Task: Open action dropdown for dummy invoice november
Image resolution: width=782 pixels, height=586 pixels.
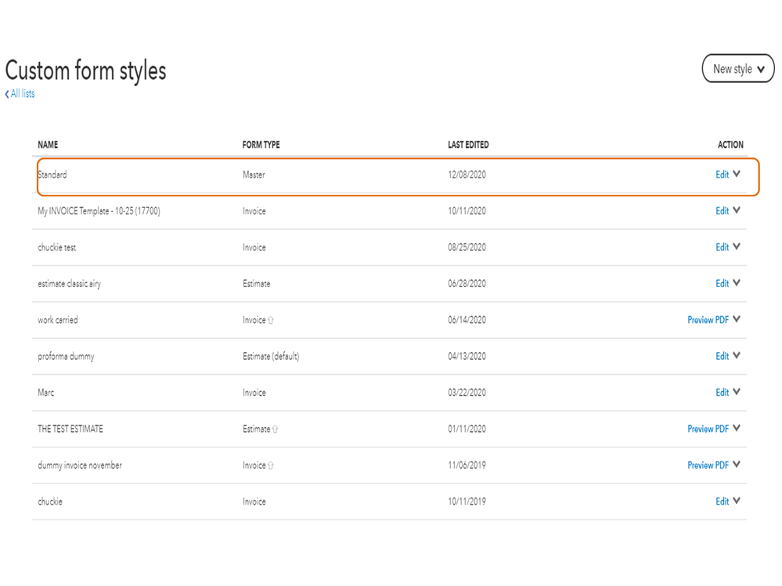Action: [x=737, y=465]
